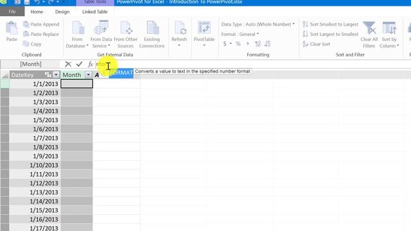411x231 pixels.
Task: Click the select-all table corner
Action: tap(5, 75)
